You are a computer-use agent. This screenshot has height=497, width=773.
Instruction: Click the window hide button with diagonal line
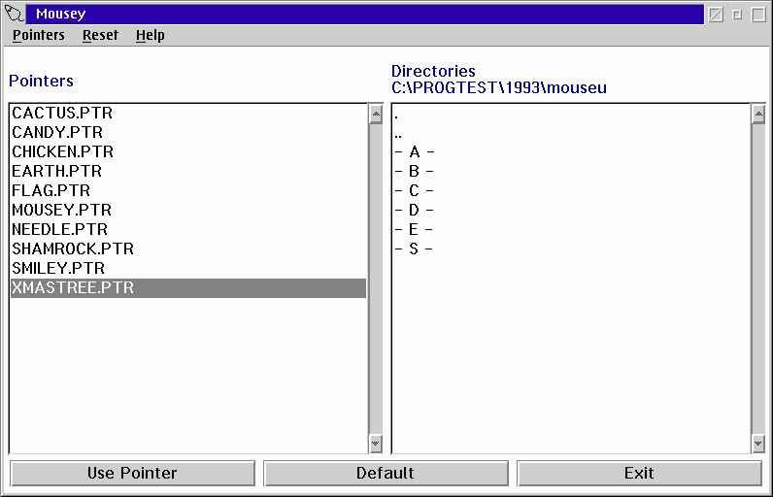pyautogui.click(x=716, y=15)
